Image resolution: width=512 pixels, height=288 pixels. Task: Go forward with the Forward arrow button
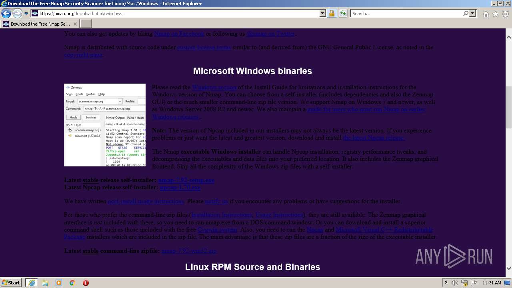tap(17, 13)
